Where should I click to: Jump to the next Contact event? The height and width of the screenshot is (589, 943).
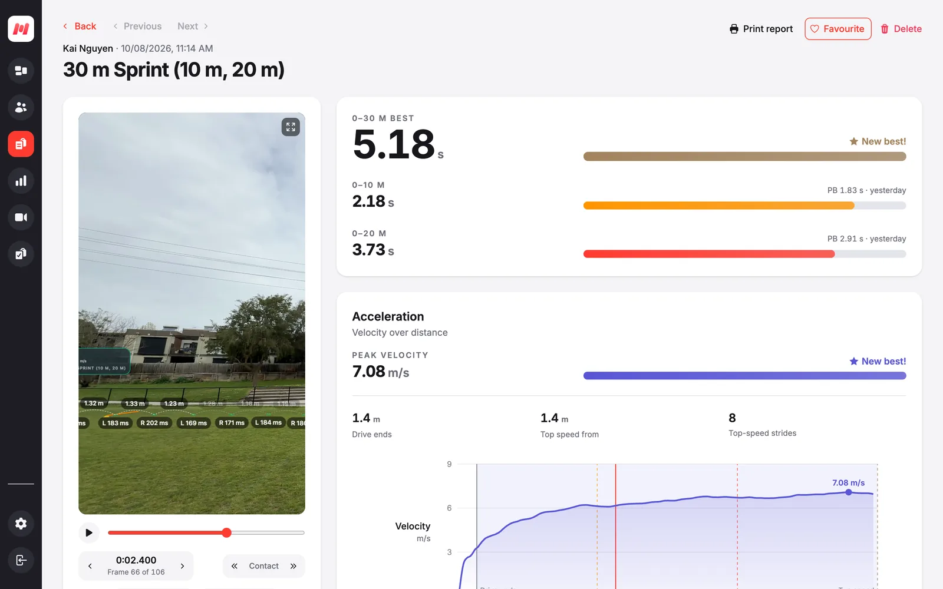pos(294,566)
